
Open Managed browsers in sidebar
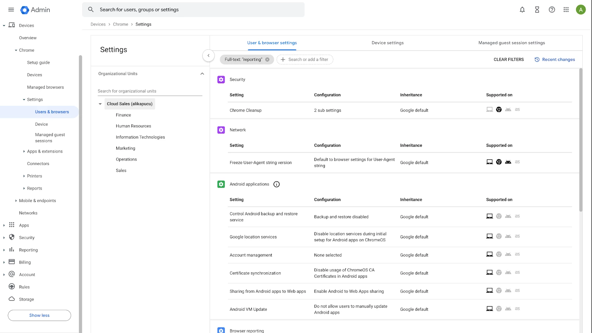pyautogui.click(x=46, y=87)
